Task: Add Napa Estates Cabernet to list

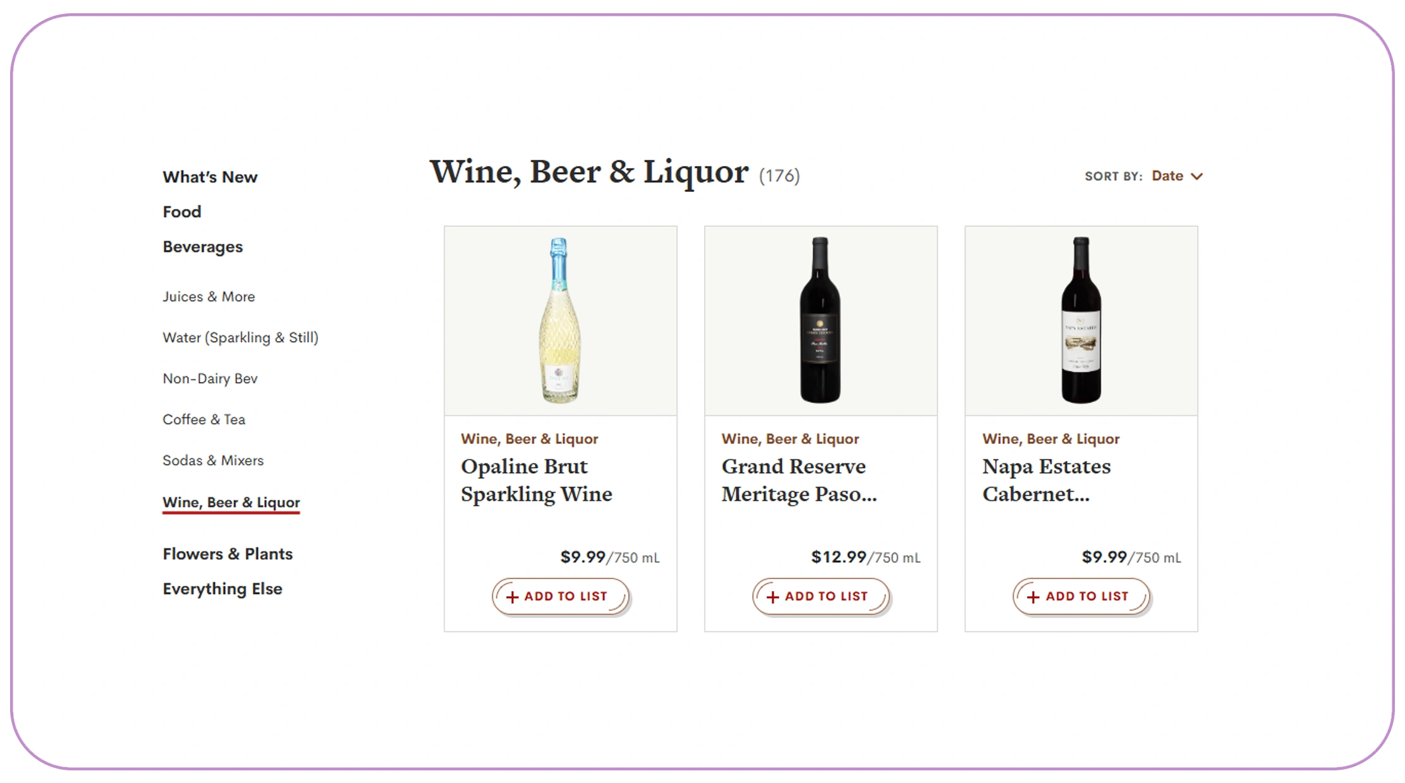Action: click(1081, 596)
